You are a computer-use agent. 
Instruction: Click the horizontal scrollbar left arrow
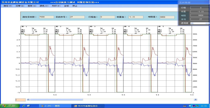[28, 99]
